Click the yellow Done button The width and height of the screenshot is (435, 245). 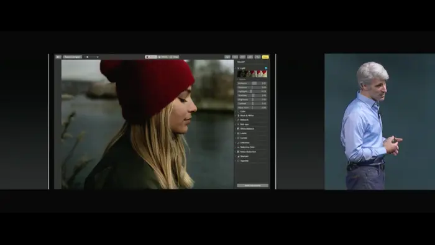pyautogui.click(x=265, y=57)
